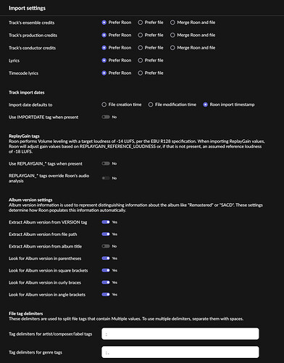Set Timecode lyrics to Prefer file
The image size is (284, 363).
(x=141, y=73)
